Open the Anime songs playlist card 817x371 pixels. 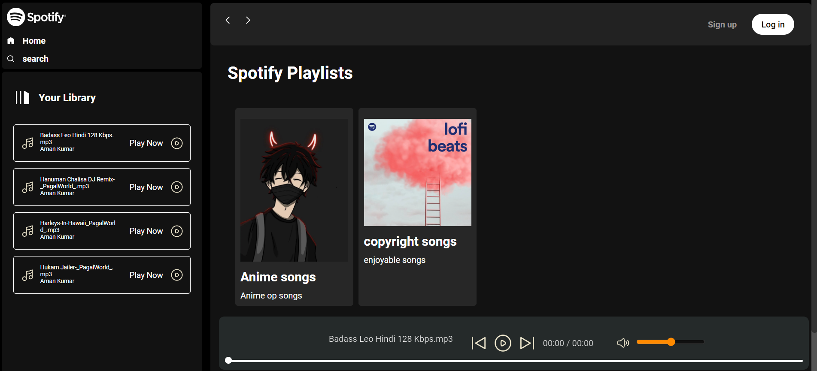pos(294,207)
